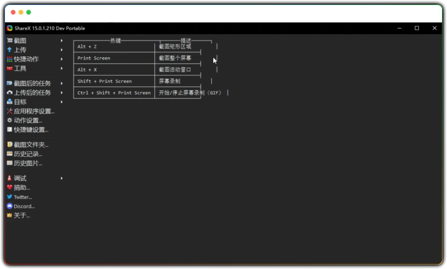Click the 工具 tools toolbox icon
The image size is (447, 269).
(x=9, y=69)
